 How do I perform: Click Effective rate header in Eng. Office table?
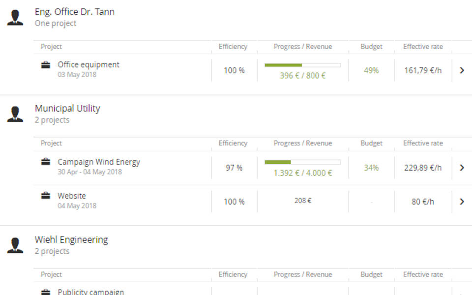[423, 47]
